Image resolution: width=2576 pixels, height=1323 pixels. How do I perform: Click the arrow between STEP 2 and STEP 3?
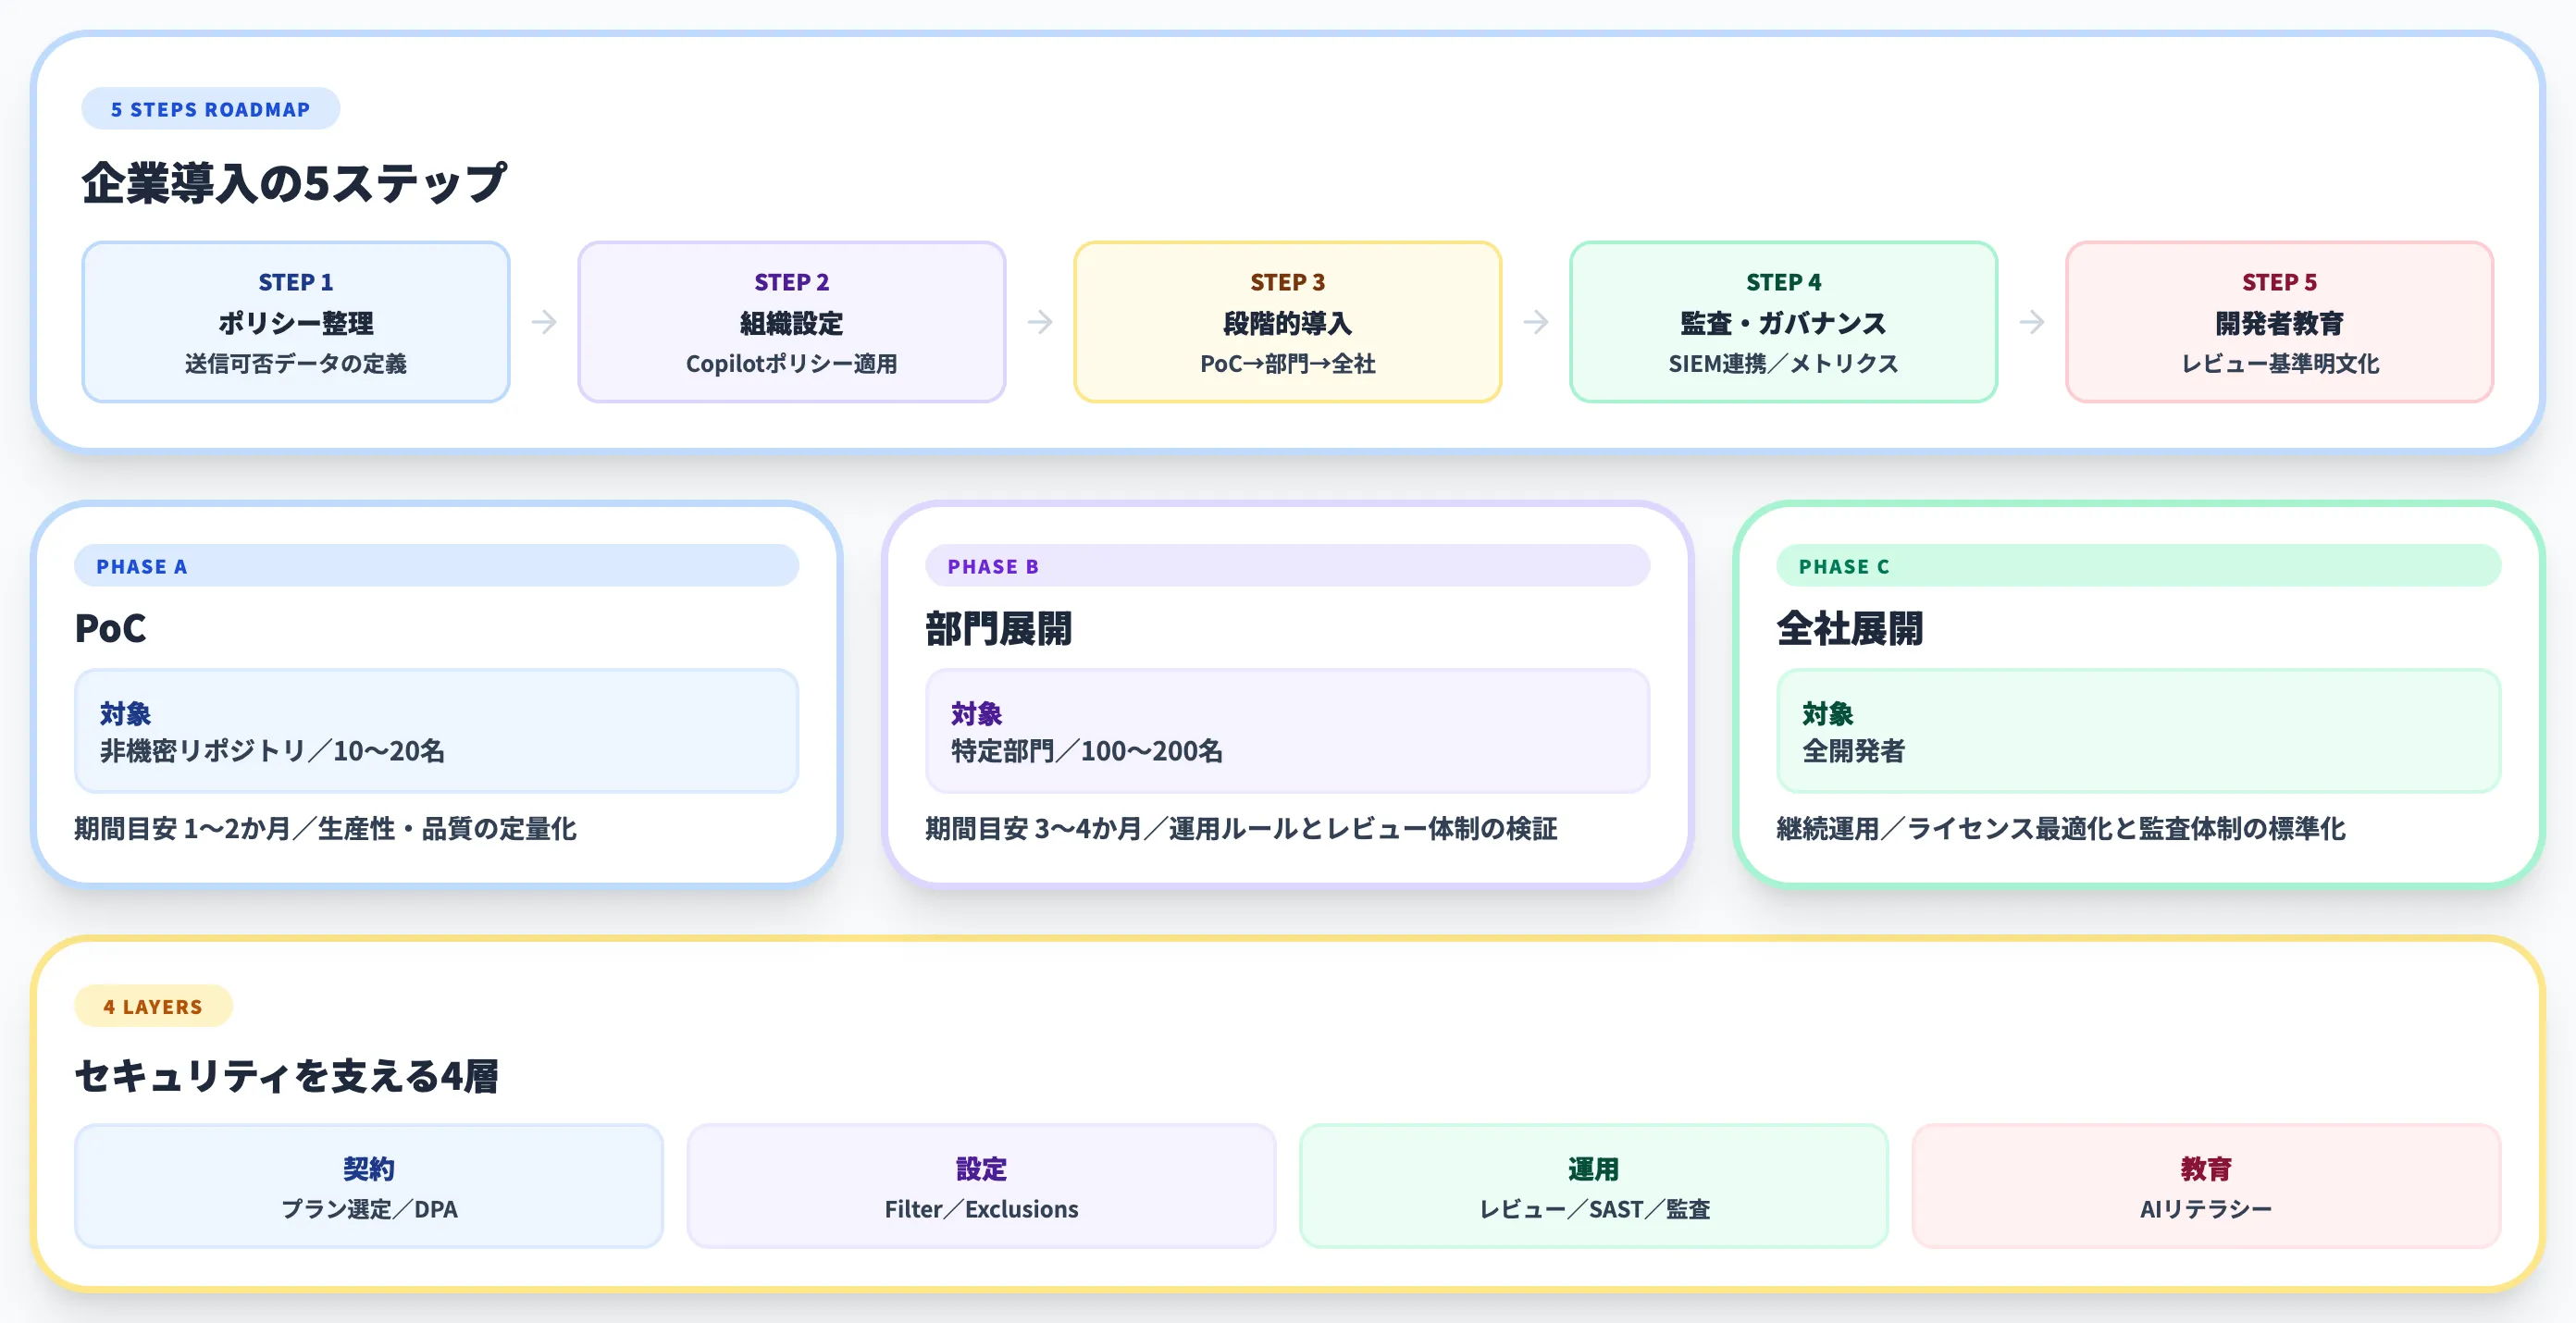1040,322
